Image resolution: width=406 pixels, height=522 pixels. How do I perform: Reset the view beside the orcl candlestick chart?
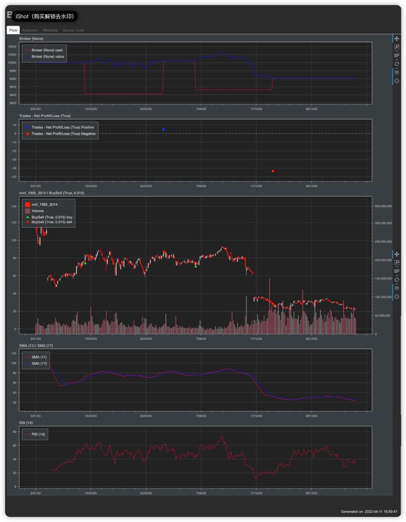[x=397, y=280]
